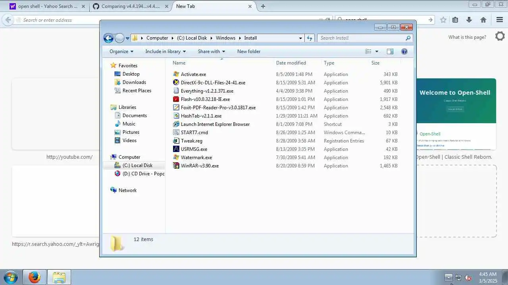Open the Windows Start orb
The height and width of the screenshot is (285, 508).
click(x=11, y=277)
